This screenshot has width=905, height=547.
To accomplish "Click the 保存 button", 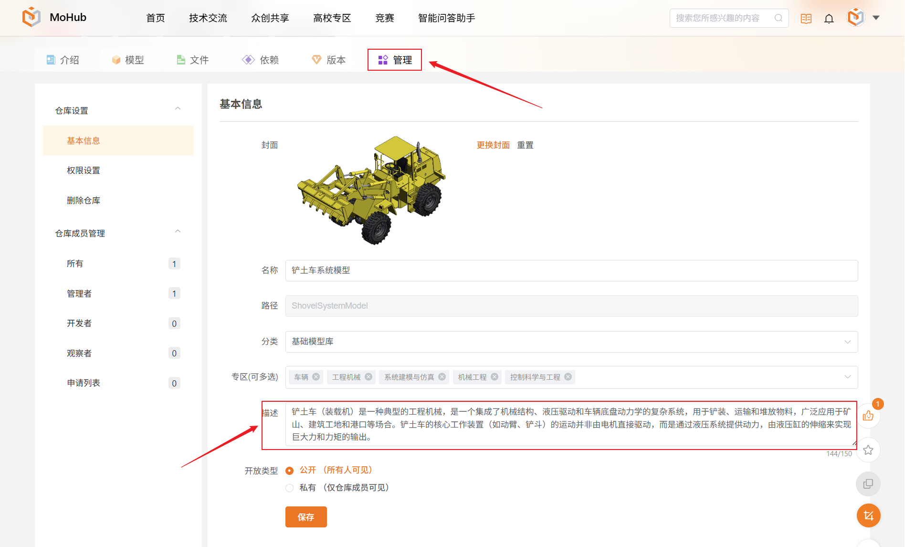I will coord(306,517).
